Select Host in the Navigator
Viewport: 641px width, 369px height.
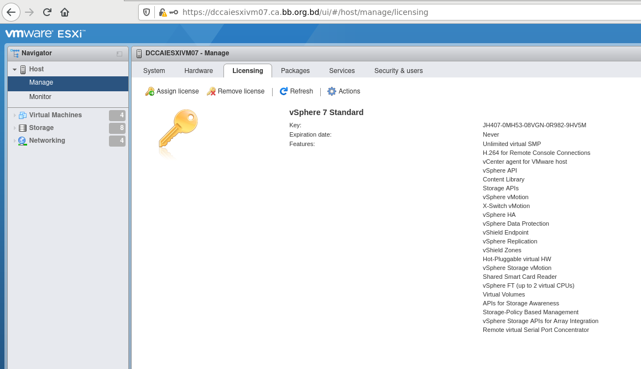click(x=37, y=69)
